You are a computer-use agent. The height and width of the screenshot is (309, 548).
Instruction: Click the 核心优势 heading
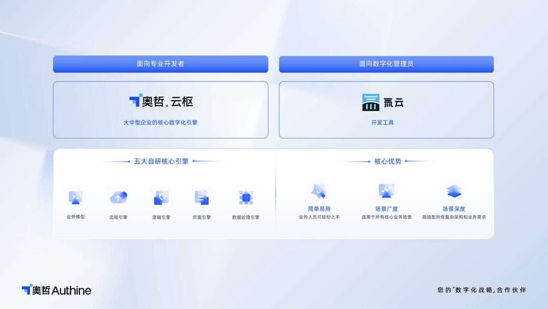point(388,162)
